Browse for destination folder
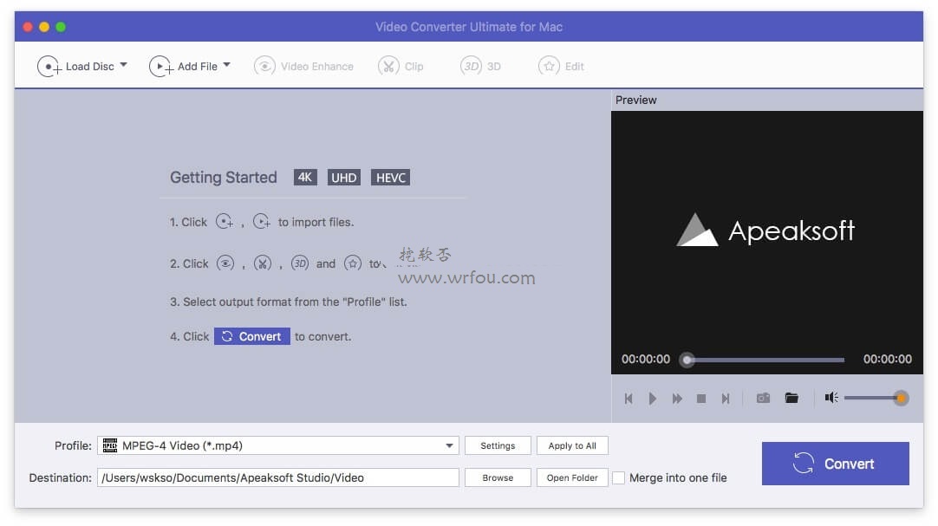 pos(498,477)
